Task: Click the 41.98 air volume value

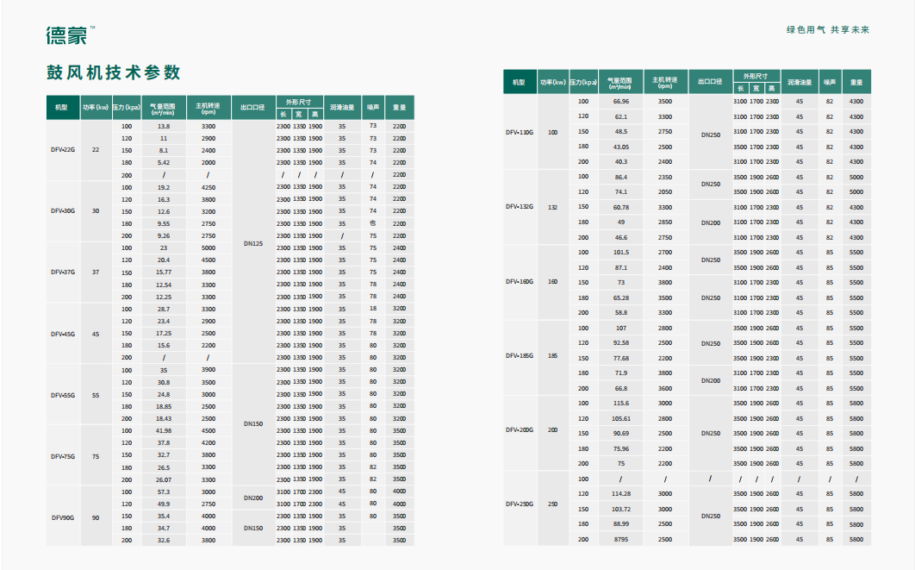Action: (164, 430)
